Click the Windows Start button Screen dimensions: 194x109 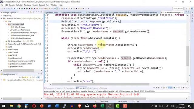click(4, 106)
